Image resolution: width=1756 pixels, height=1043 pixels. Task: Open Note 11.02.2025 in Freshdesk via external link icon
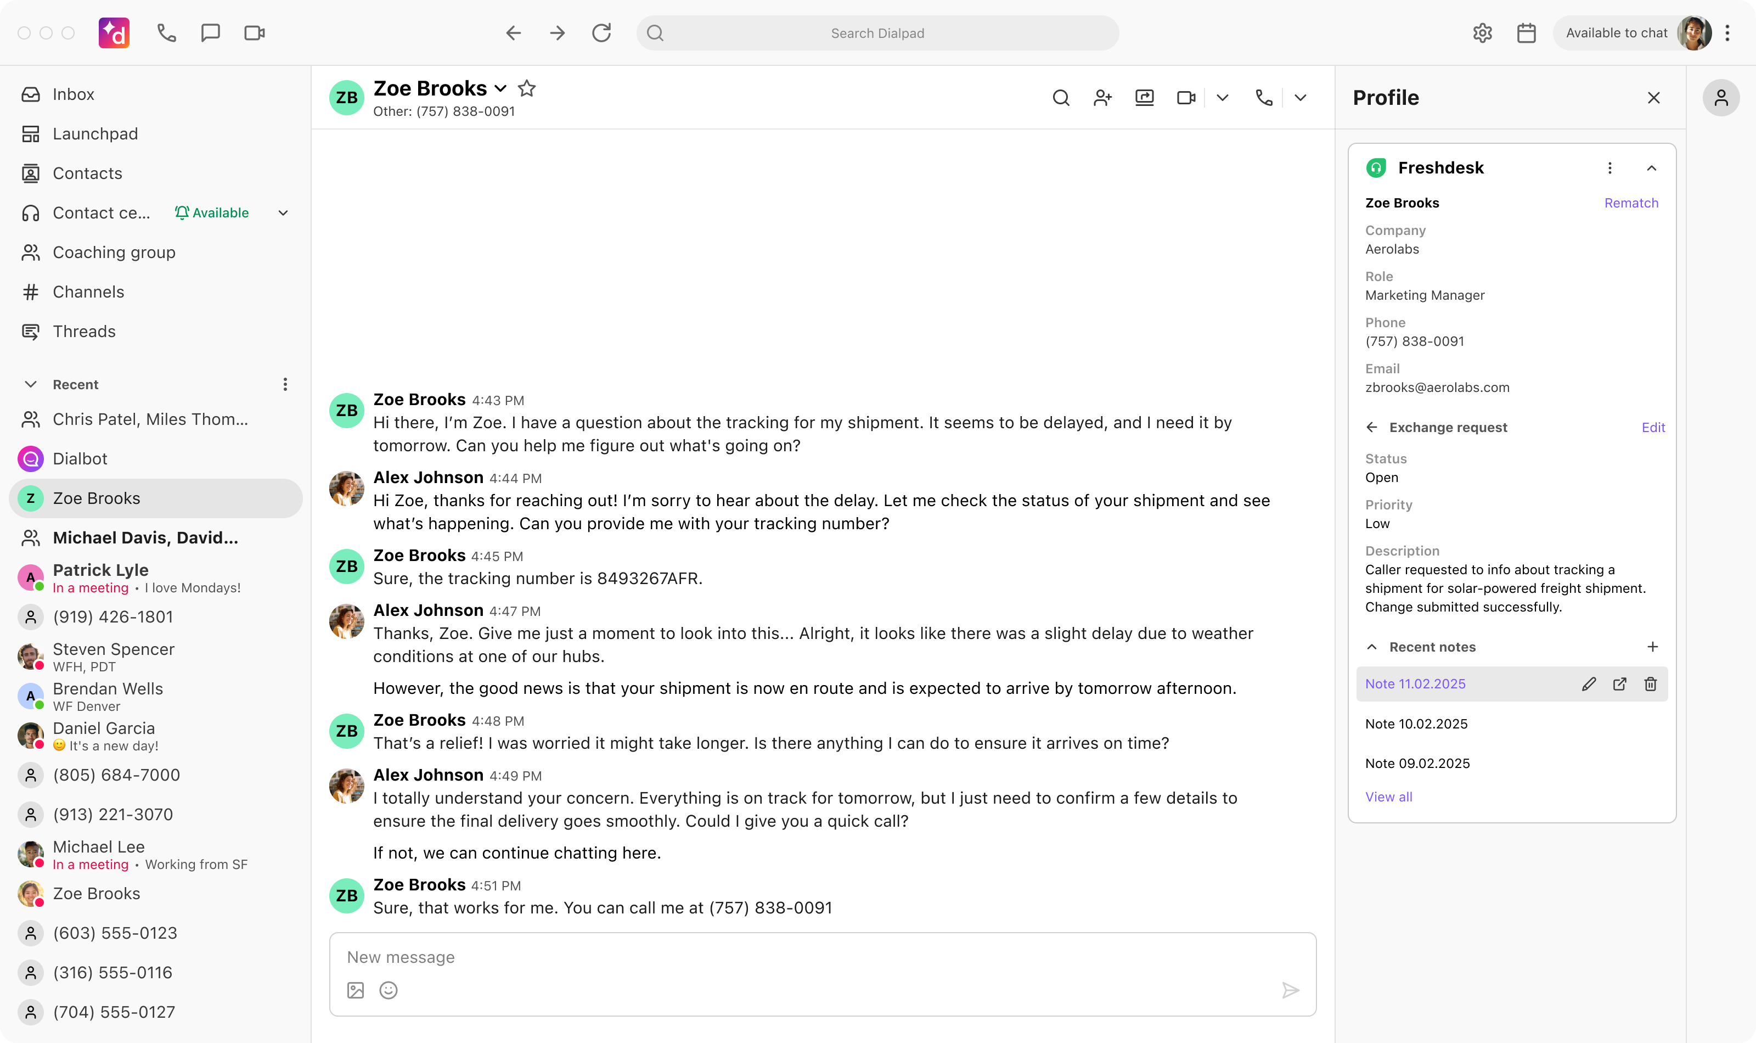[x=1620, y=683]
